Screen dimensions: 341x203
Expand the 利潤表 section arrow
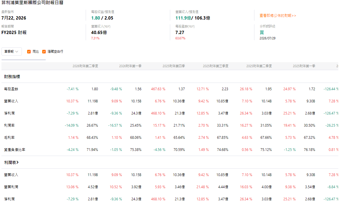(18, 162)
